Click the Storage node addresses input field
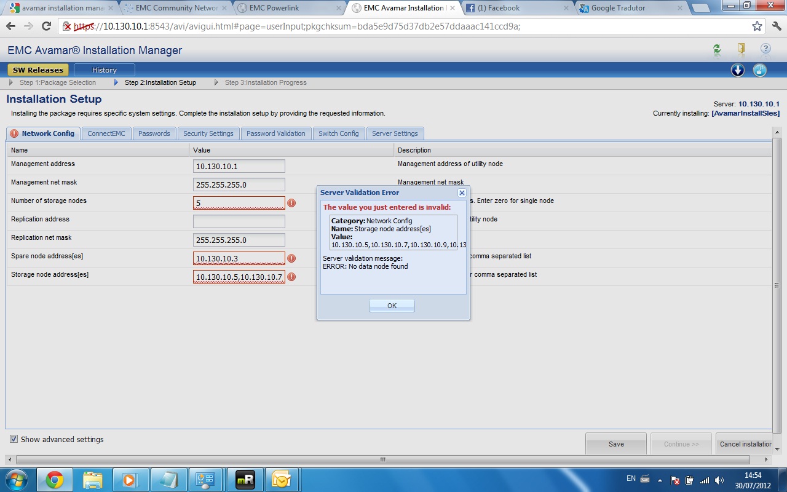Image resolution: width=787 pixels, height=492 pixels. (x=239, y=277)
